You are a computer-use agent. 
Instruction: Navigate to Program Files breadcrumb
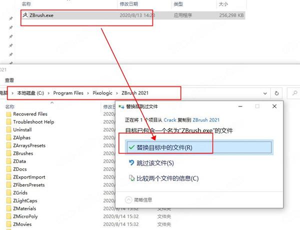click(68, 93)
